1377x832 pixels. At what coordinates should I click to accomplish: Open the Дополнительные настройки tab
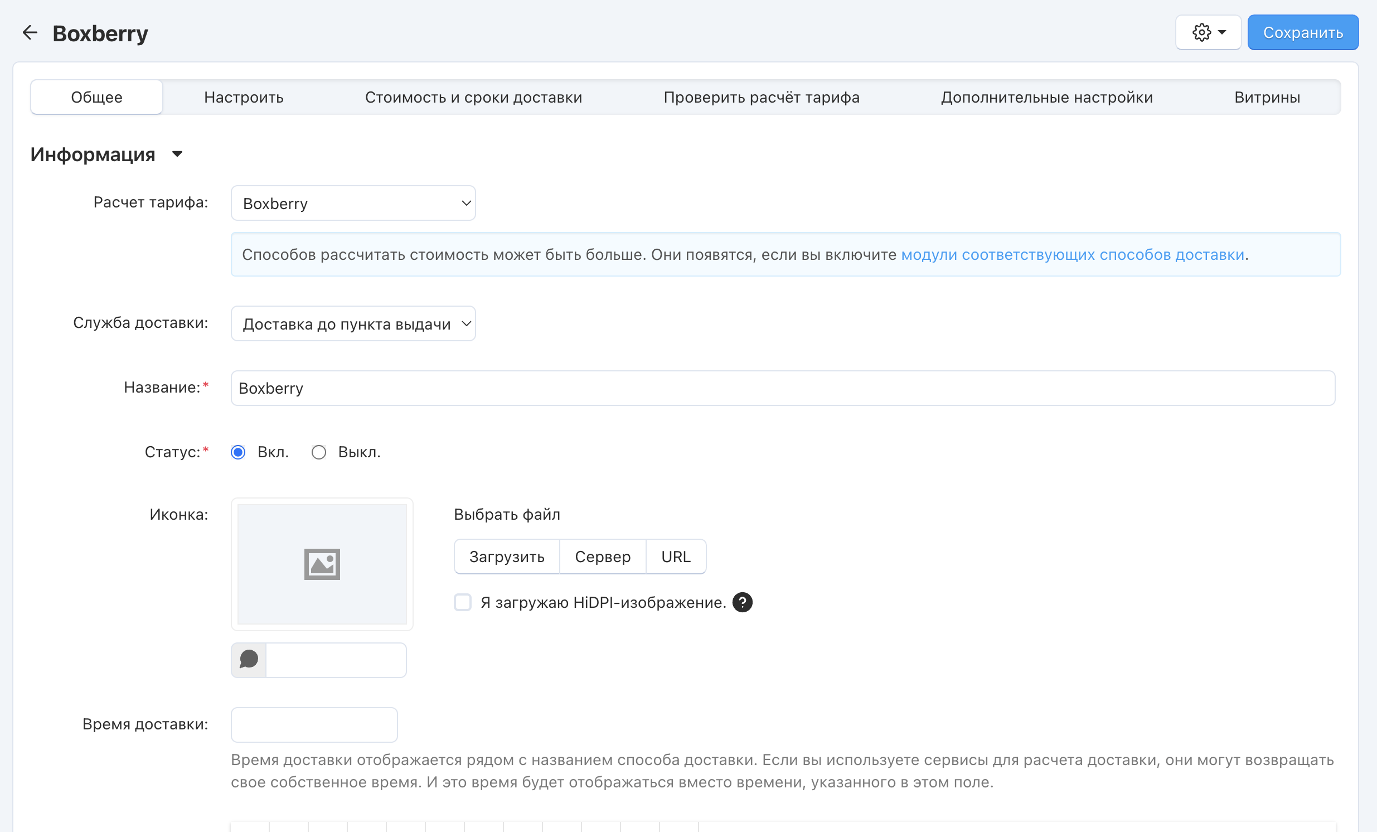(x=1046, y=97)
